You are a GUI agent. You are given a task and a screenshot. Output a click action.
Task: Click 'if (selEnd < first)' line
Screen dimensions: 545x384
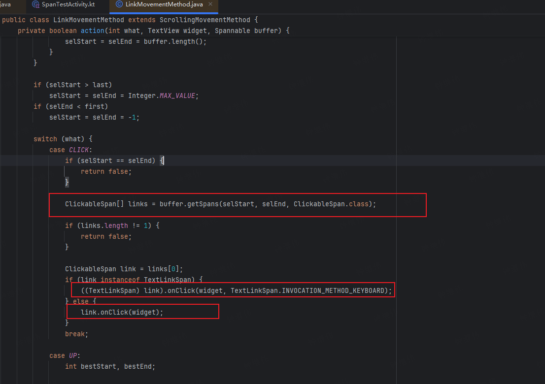(x=70, y=106)
